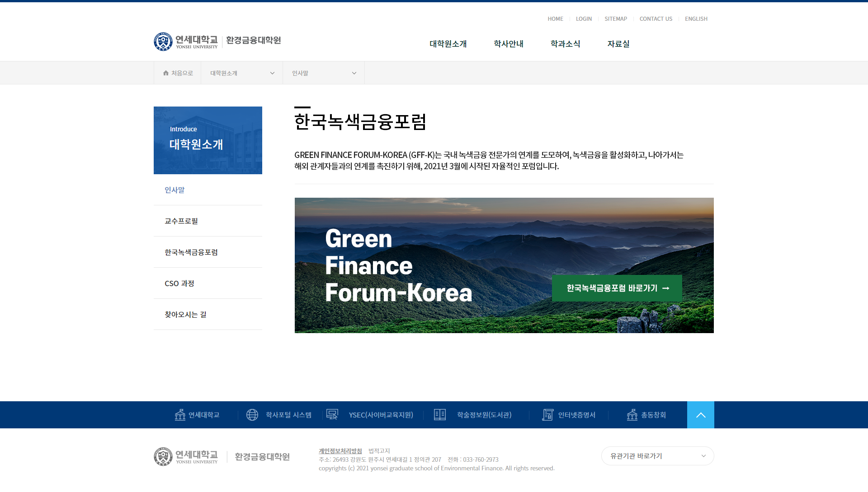Viewport: 868px width, 492px height.
Task: Expand the 대학원소개 breadcrumb dropdown
Action: 242,73
